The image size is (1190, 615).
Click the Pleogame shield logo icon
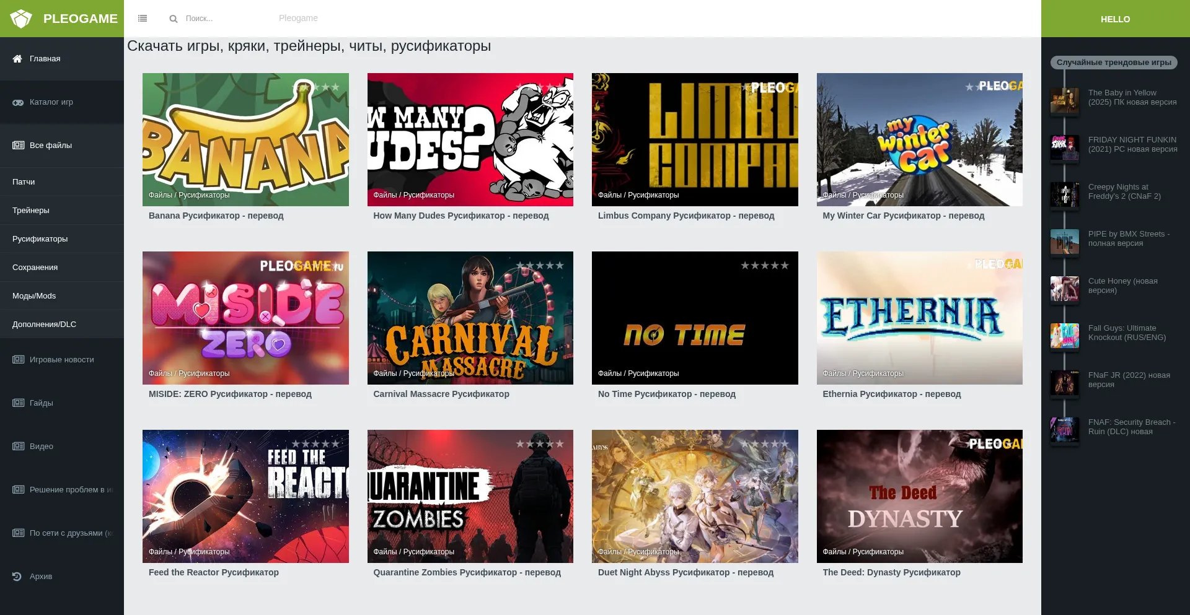click(21, 19)
